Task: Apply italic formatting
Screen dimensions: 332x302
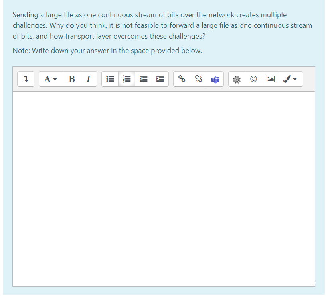Action: 88,79
